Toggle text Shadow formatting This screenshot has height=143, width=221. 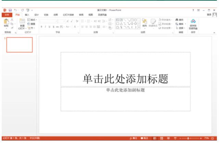point(53,27)
